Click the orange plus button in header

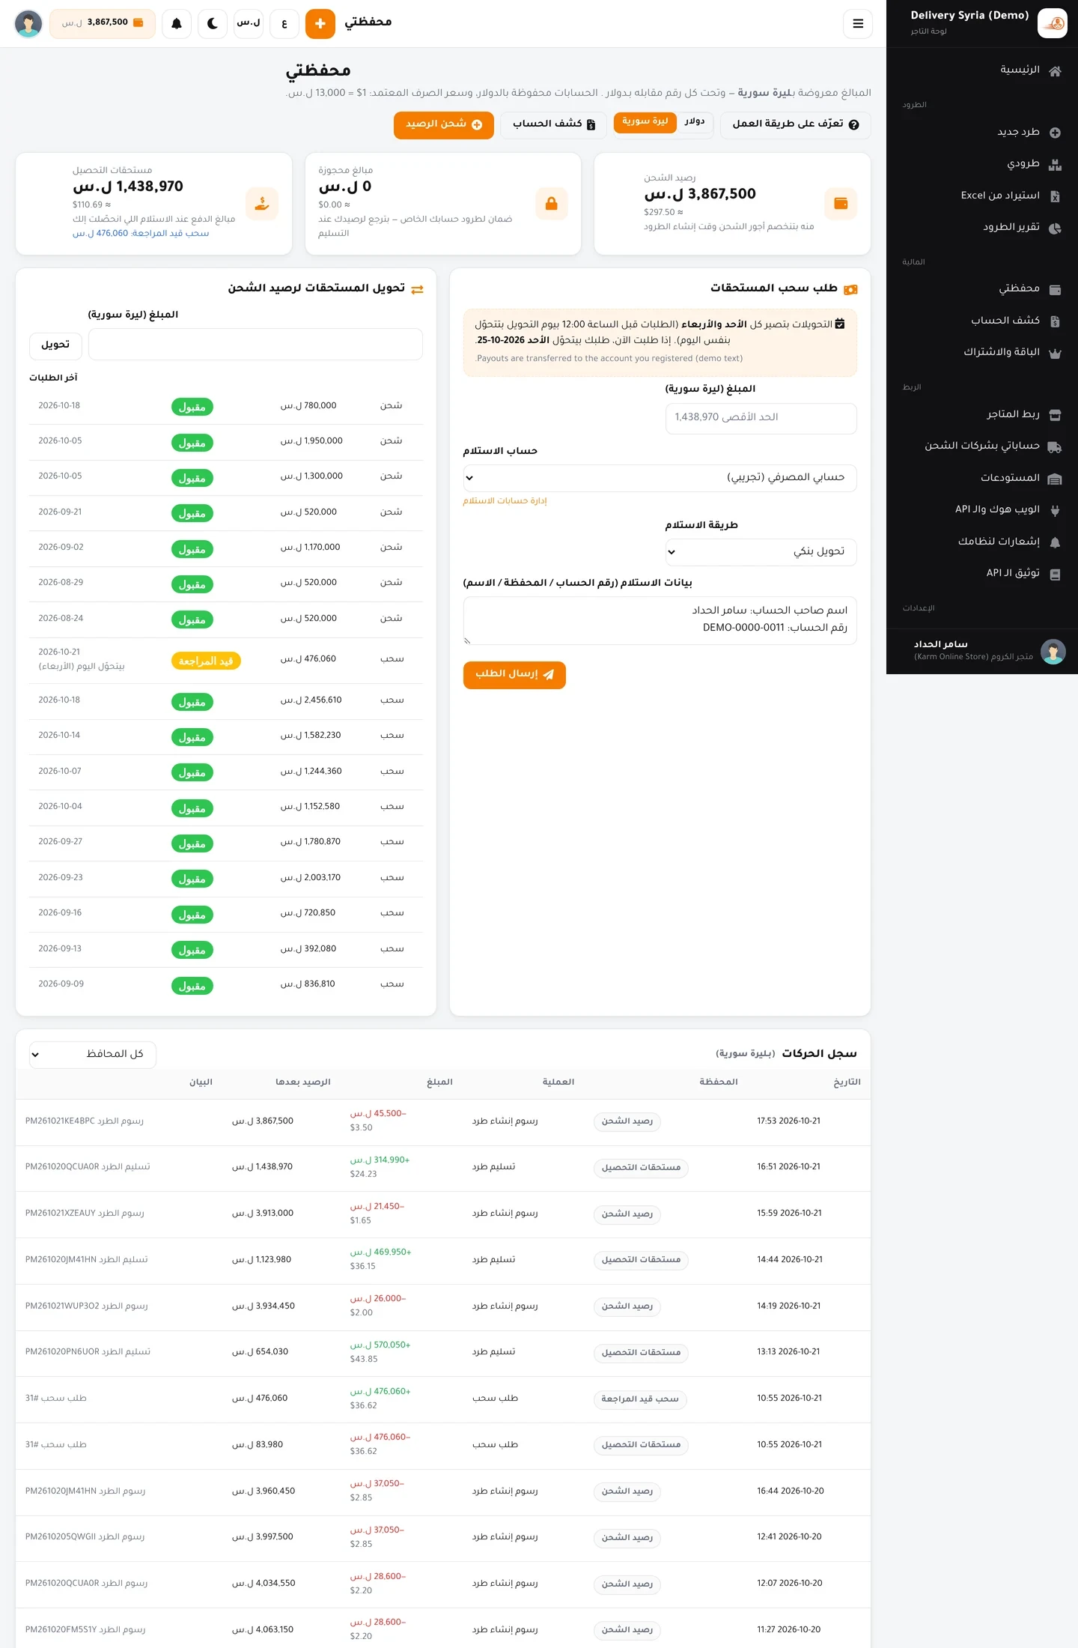[x=320, y=24]
